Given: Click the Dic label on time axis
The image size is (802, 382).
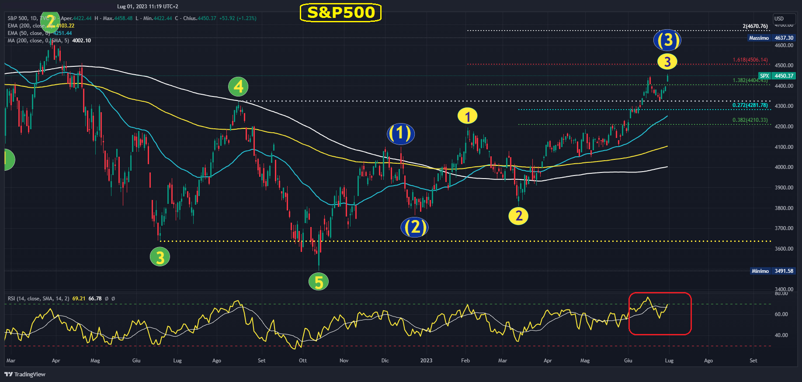Looking at the screenshot, I should pyautogui.click(x=385, y=361).
